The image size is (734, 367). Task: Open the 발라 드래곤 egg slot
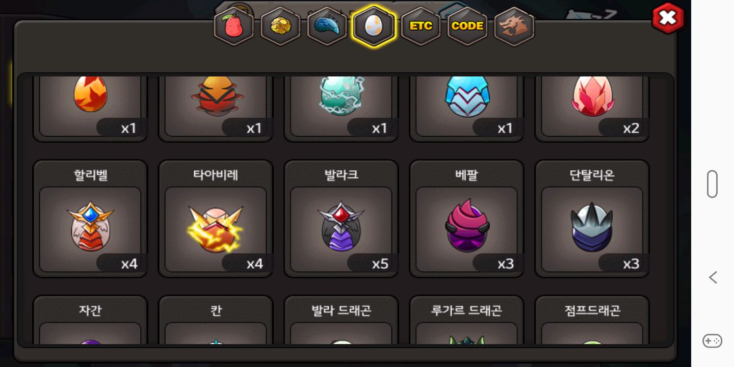(341, 320)
